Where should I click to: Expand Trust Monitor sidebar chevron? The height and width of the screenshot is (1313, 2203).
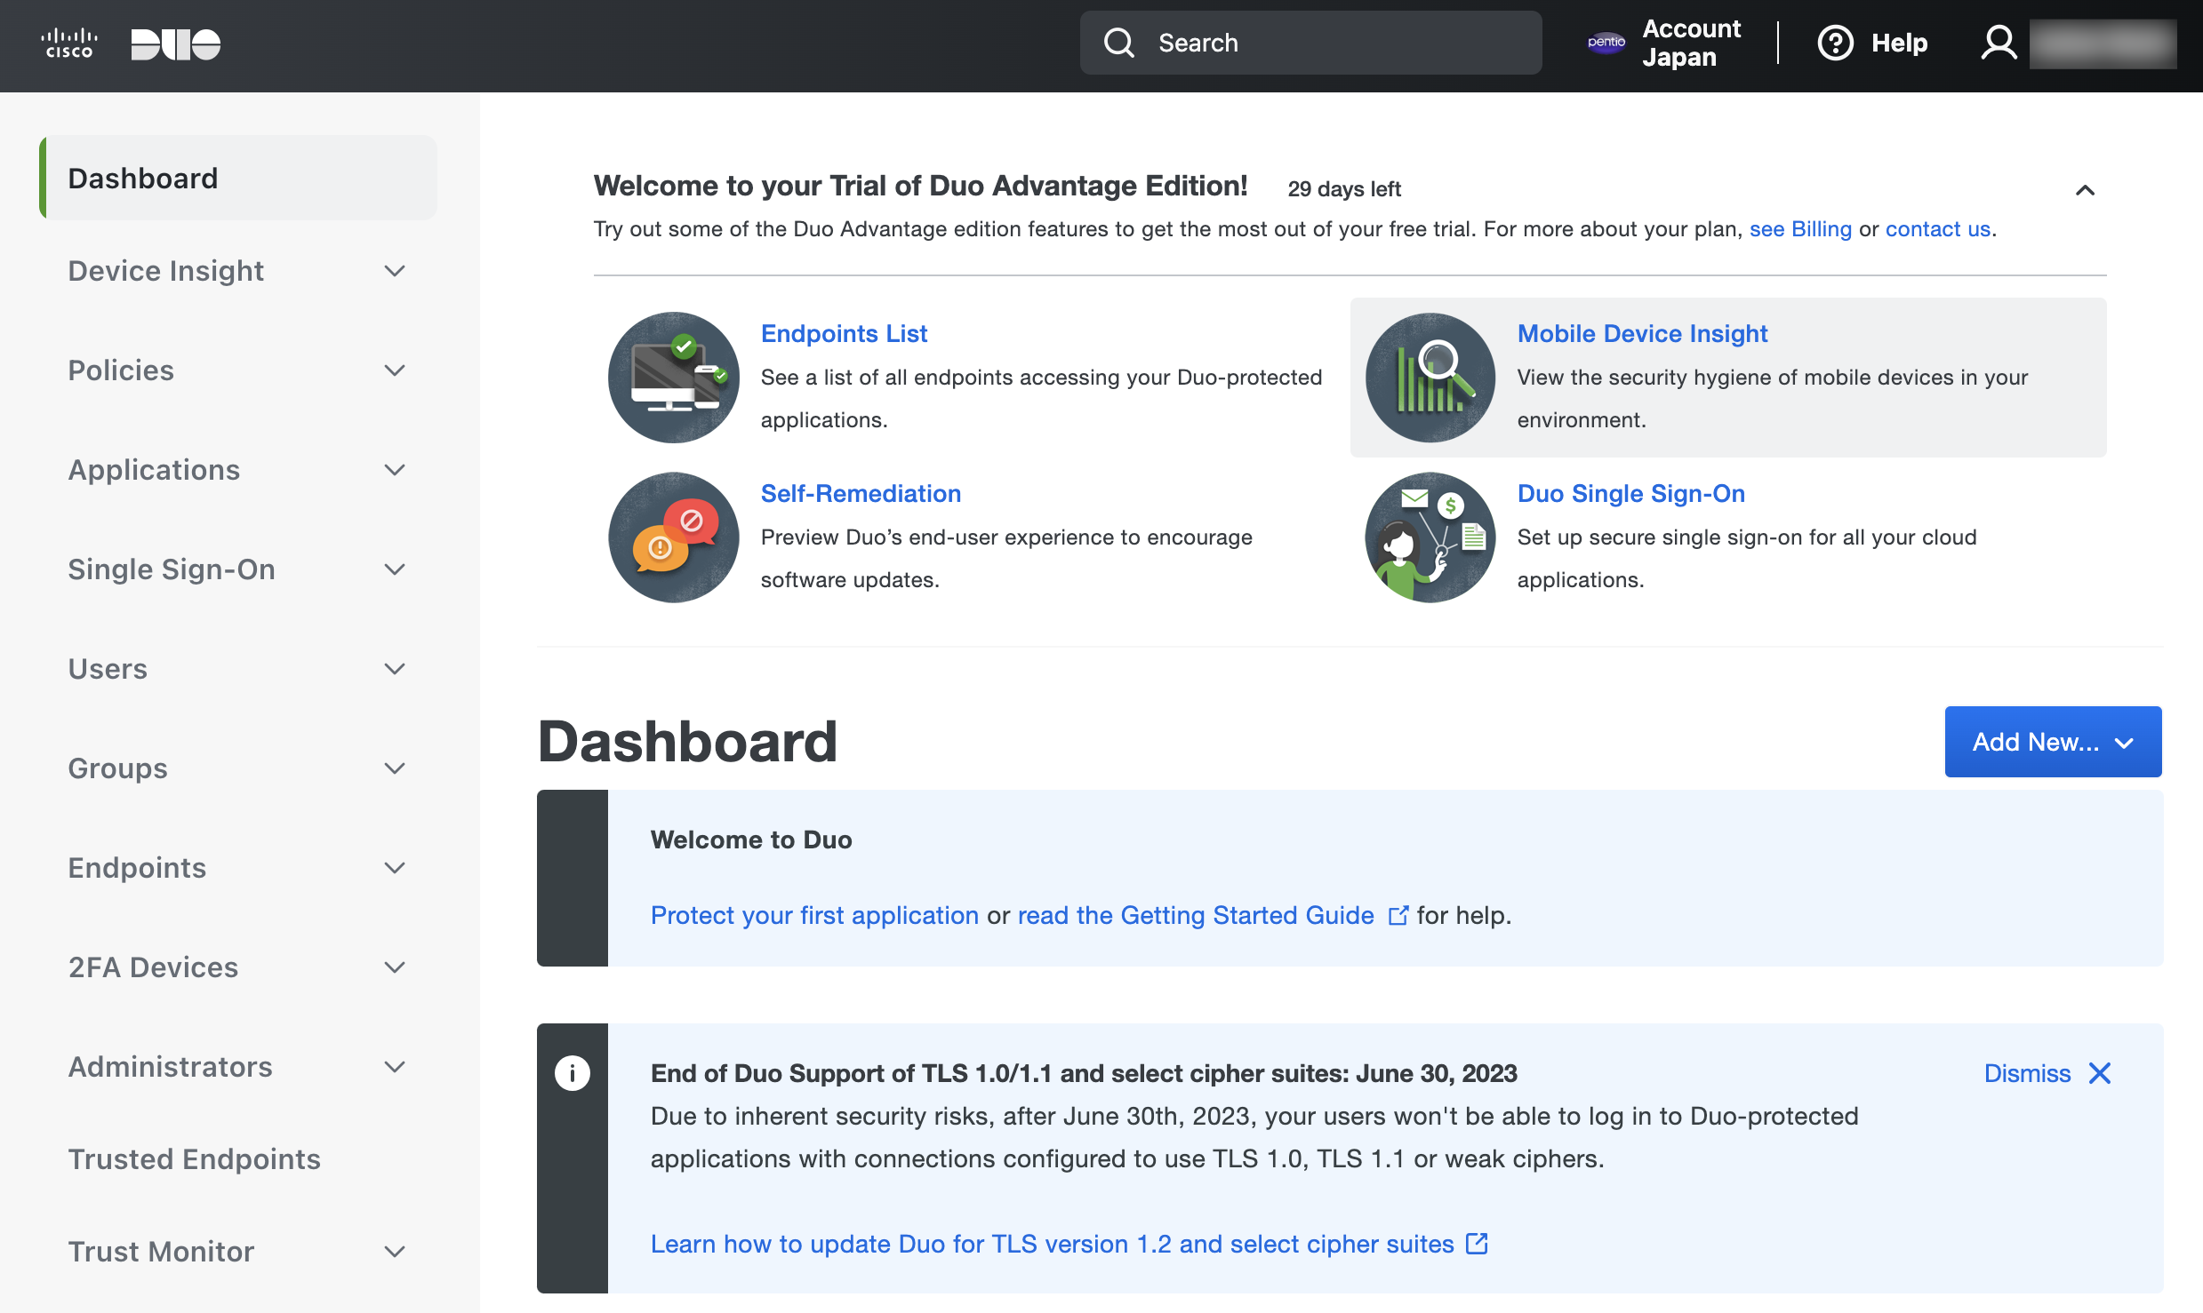click(x=395, y=1252)
